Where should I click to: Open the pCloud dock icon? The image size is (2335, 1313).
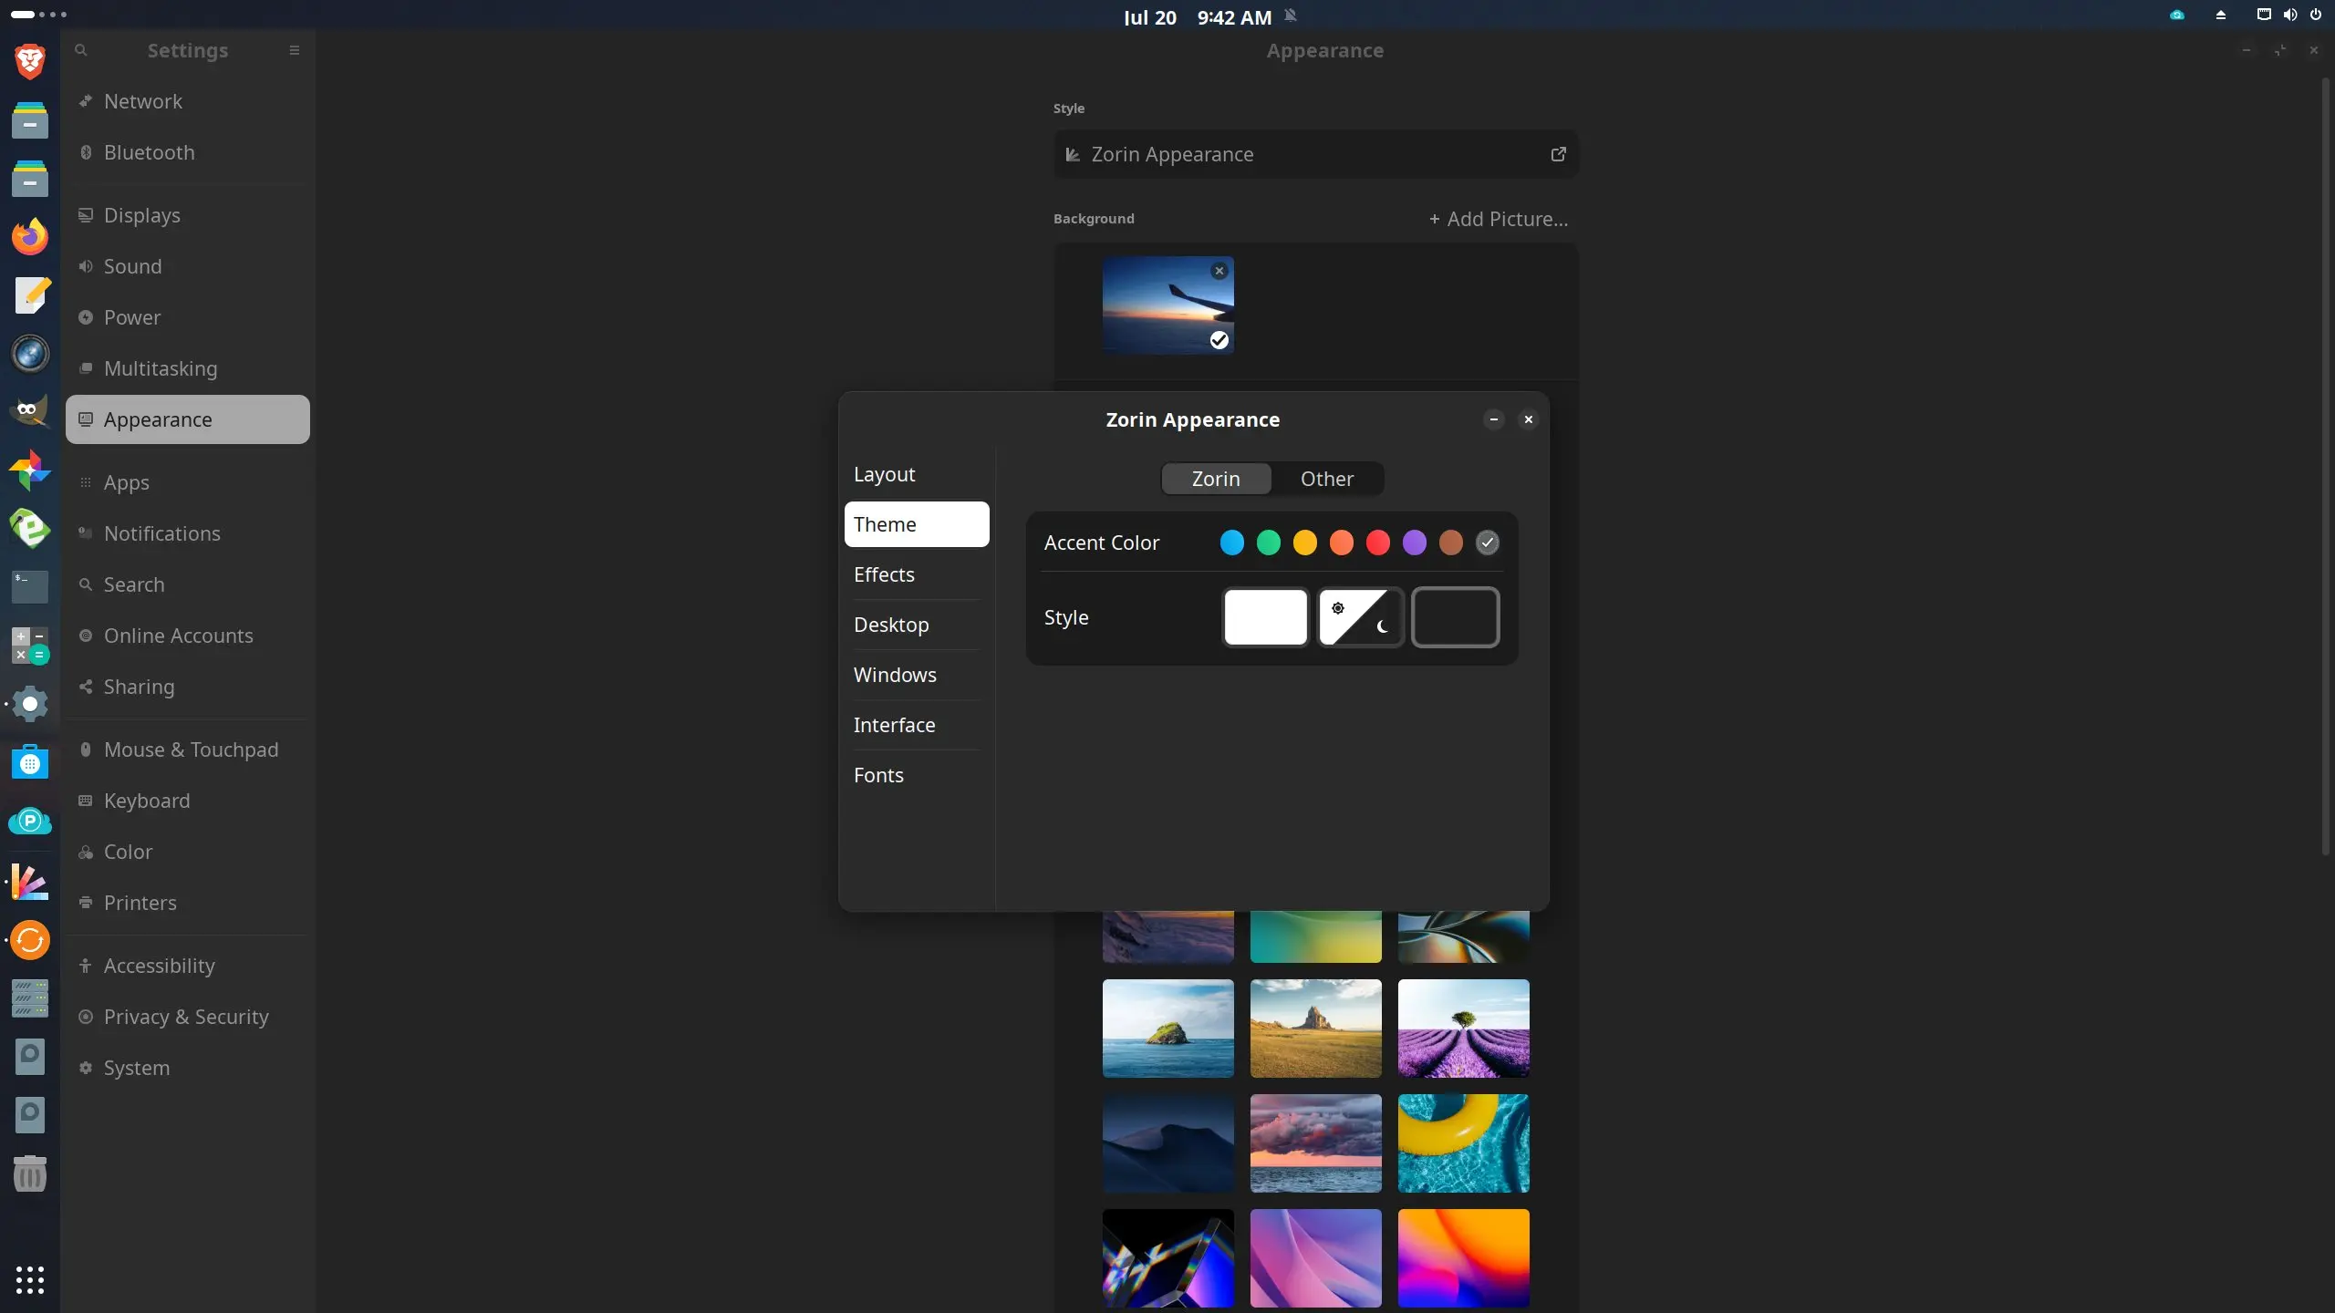tap(30, 821)
